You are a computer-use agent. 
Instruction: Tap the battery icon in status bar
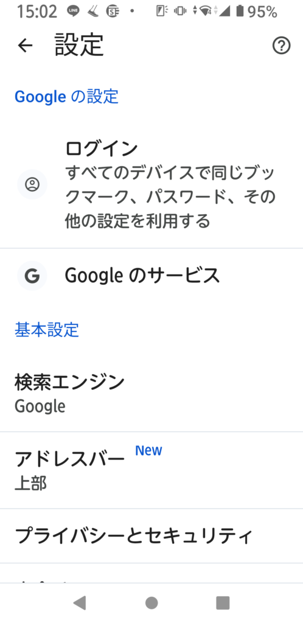point(240,12)
